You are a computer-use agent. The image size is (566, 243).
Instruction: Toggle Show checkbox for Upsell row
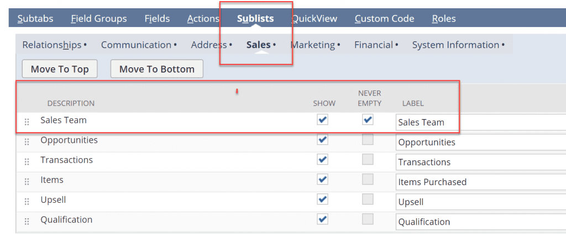pyautogui.click(x=323, y=199)
